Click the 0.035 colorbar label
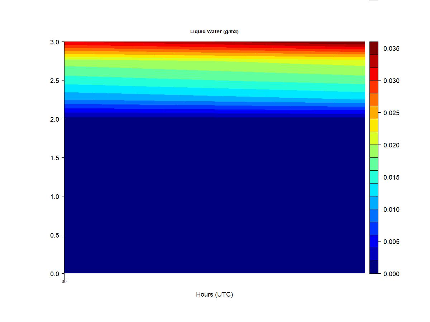The width and height of the screenshot is (430, 322). (x=391, y=49)
